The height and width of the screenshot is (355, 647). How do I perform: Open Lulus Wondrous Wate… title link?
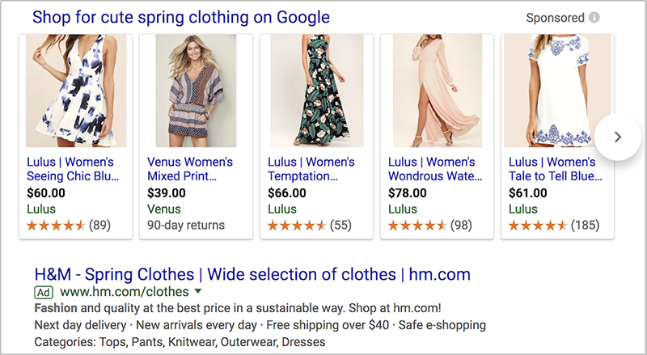[435, 169]
